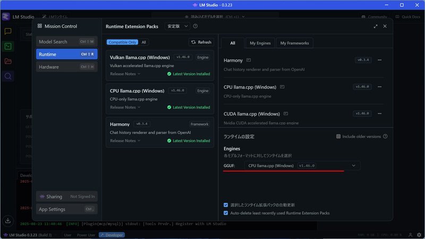Click help icon beside Include older versions
Screen dimensions: 425x239
click(x=385, y=136)
